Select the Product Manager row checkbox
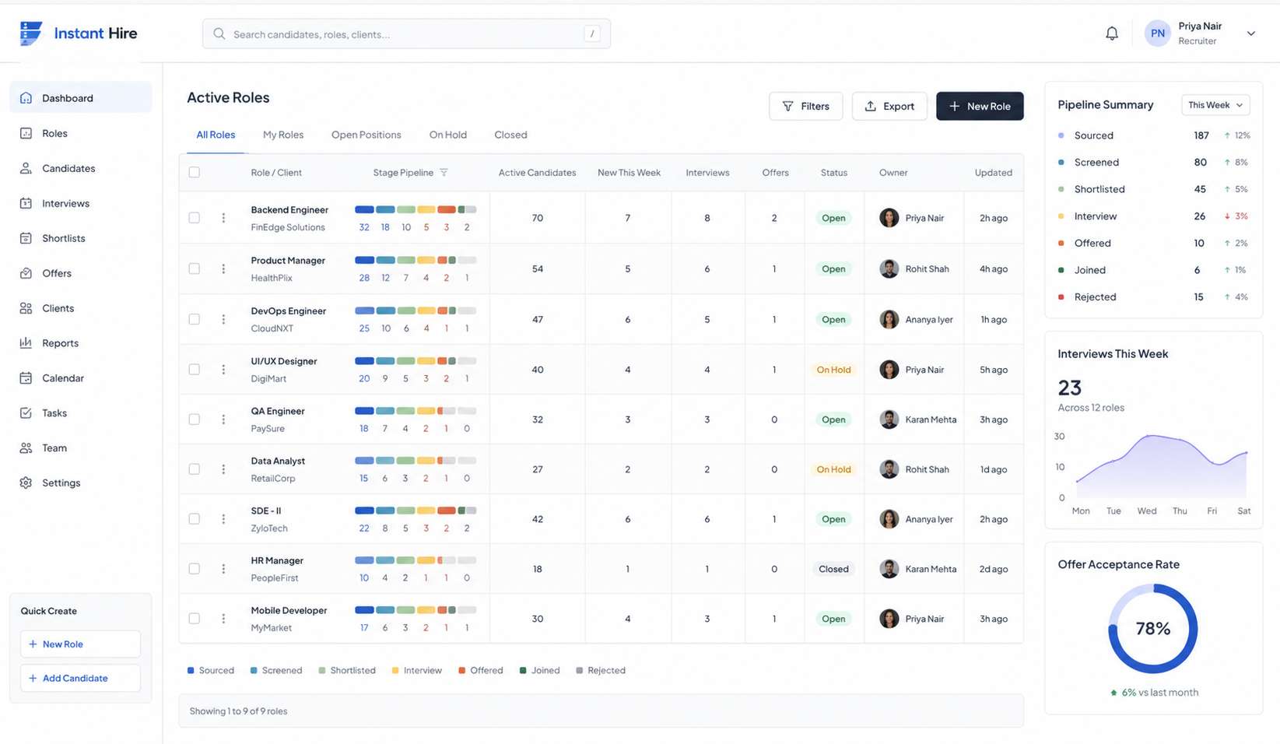The height and width of the screenshot is (744, 1280). click(195, 268)
